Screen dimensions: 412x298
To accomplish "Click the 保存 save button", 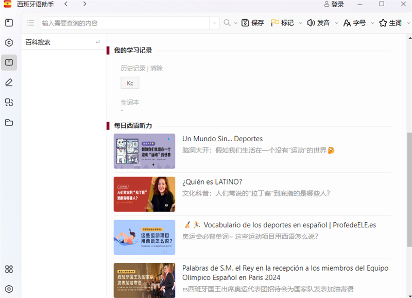I will click(252, 23).
